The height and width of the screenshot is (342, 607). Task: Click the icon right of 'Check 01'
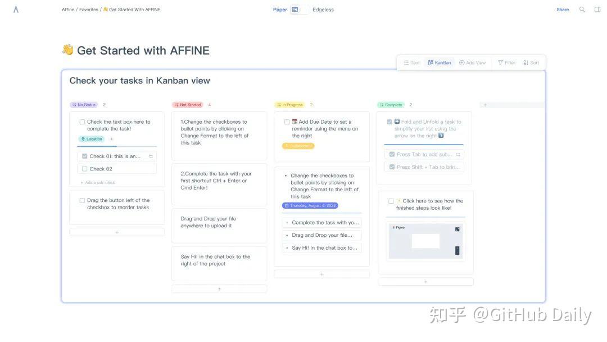[151, 156]
